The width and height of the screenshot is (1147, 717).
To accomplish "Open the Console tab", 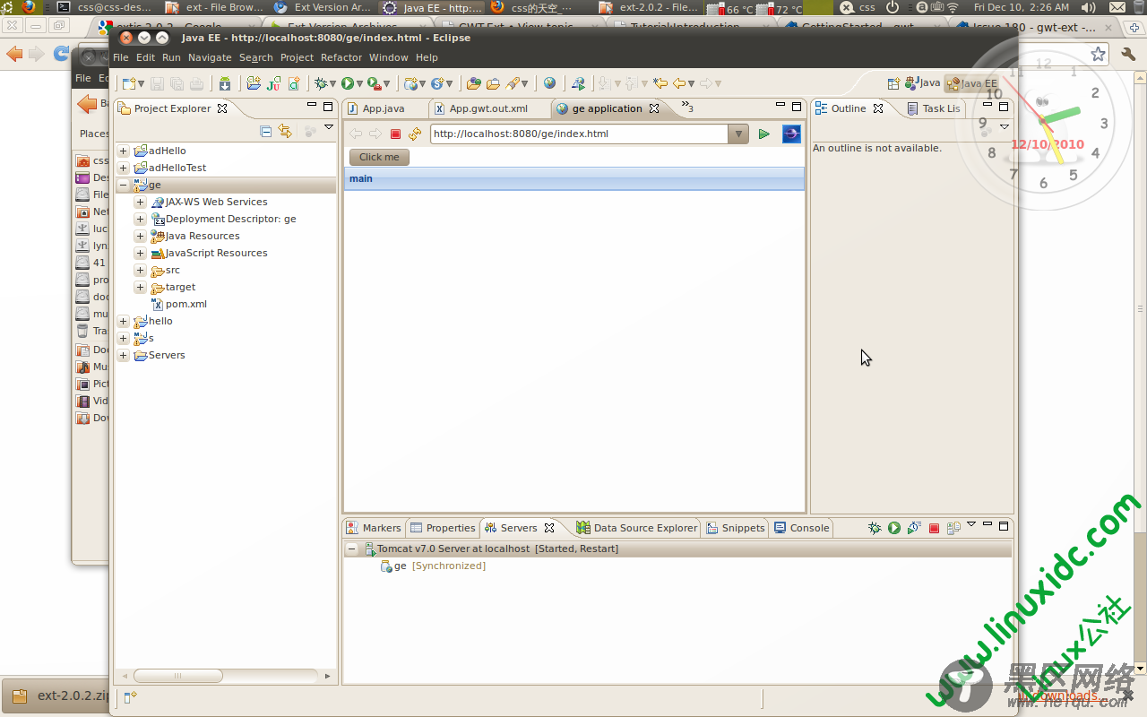I will (x=802, y=528).
